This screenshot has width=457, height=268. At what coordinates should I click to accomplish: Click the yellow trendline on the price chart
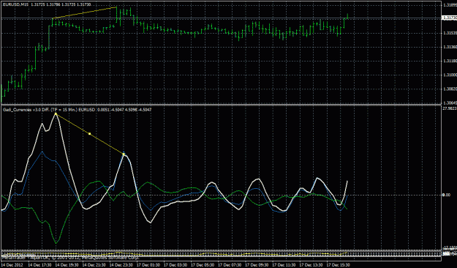(x=85, y=12)
